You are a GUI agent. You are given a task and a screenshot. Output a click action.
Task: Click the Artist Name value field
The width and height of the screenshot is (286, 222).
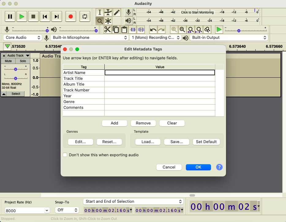(160, 73)
